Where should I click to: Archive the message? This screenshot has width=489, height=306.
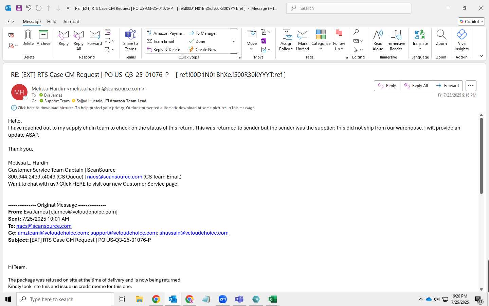point(43,38)
